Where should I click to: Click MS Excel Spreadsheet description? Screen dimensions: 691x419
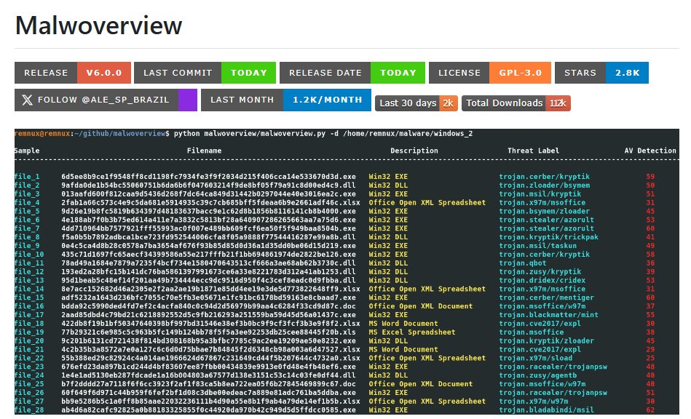tap(412, 332)
